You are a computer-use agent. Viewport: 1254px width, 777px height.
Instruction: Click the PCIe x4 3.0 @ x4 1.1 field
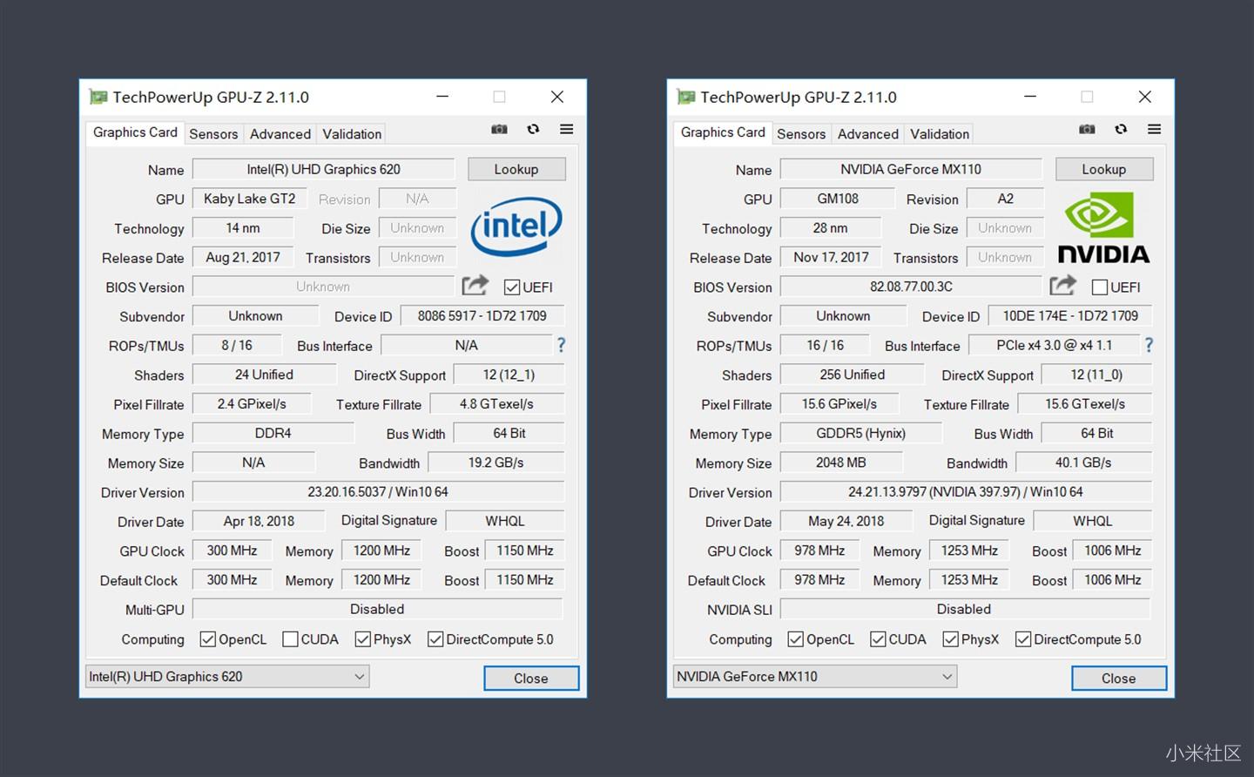point(1055,346)
